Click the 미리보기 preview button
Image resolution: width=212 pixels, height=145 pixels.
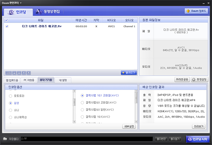[199, 127]
